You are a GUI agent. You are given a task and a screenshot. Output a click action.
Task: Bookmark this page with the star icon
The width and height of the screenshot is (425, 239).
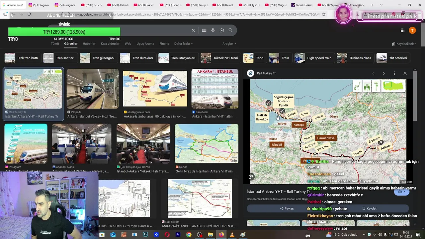tap(324, 14)
